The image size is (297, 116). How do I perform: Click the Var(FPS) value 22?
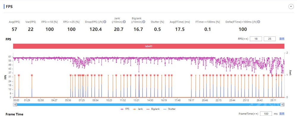31,29
